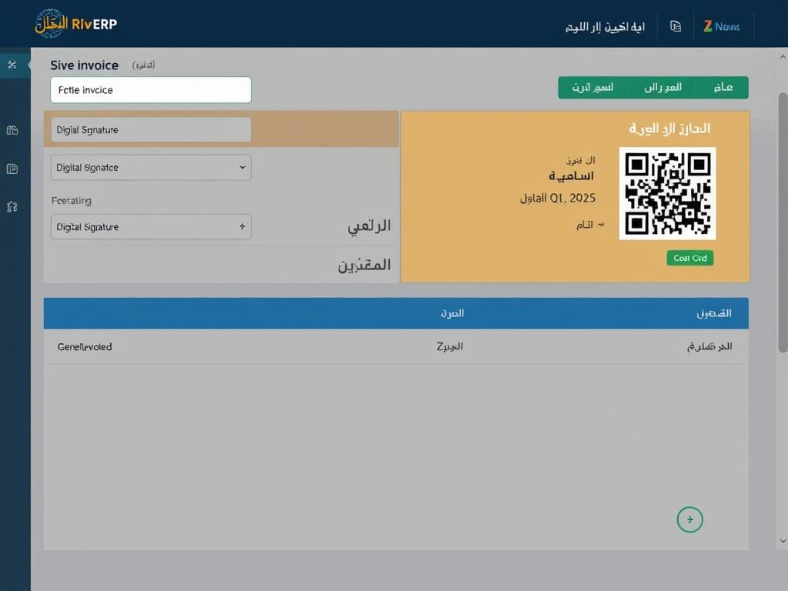788x591 pixels.
Task: Click the green plus icon below the table
Action: pyautogui.click(x=690, y=519)
